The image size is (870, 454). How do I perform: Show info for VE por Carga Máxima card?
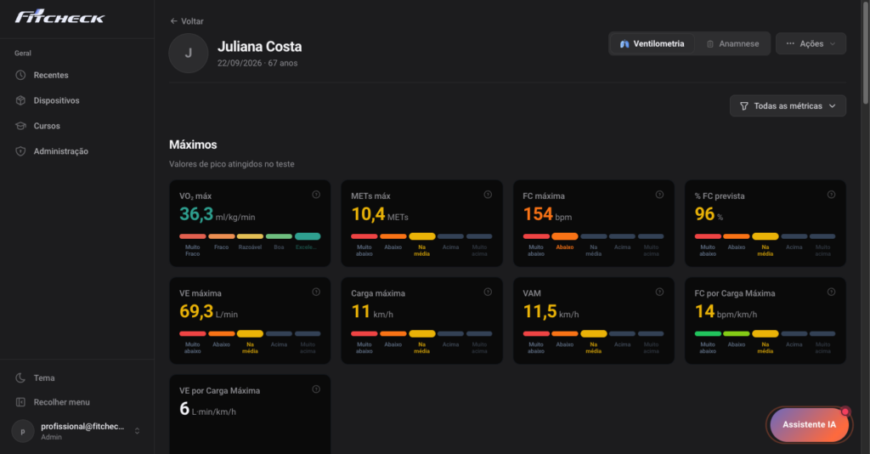[x=316, y=389]
